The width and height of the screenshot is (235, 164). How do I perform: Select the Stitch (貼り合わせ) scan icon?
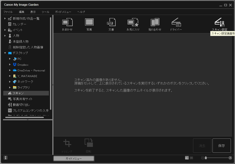coord(155,24)
